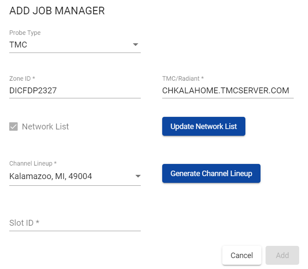The width and height of the screenshot is (308, 269).
Task: Click Generate Channel Lineup button
Action: click(x=211, y=174)
